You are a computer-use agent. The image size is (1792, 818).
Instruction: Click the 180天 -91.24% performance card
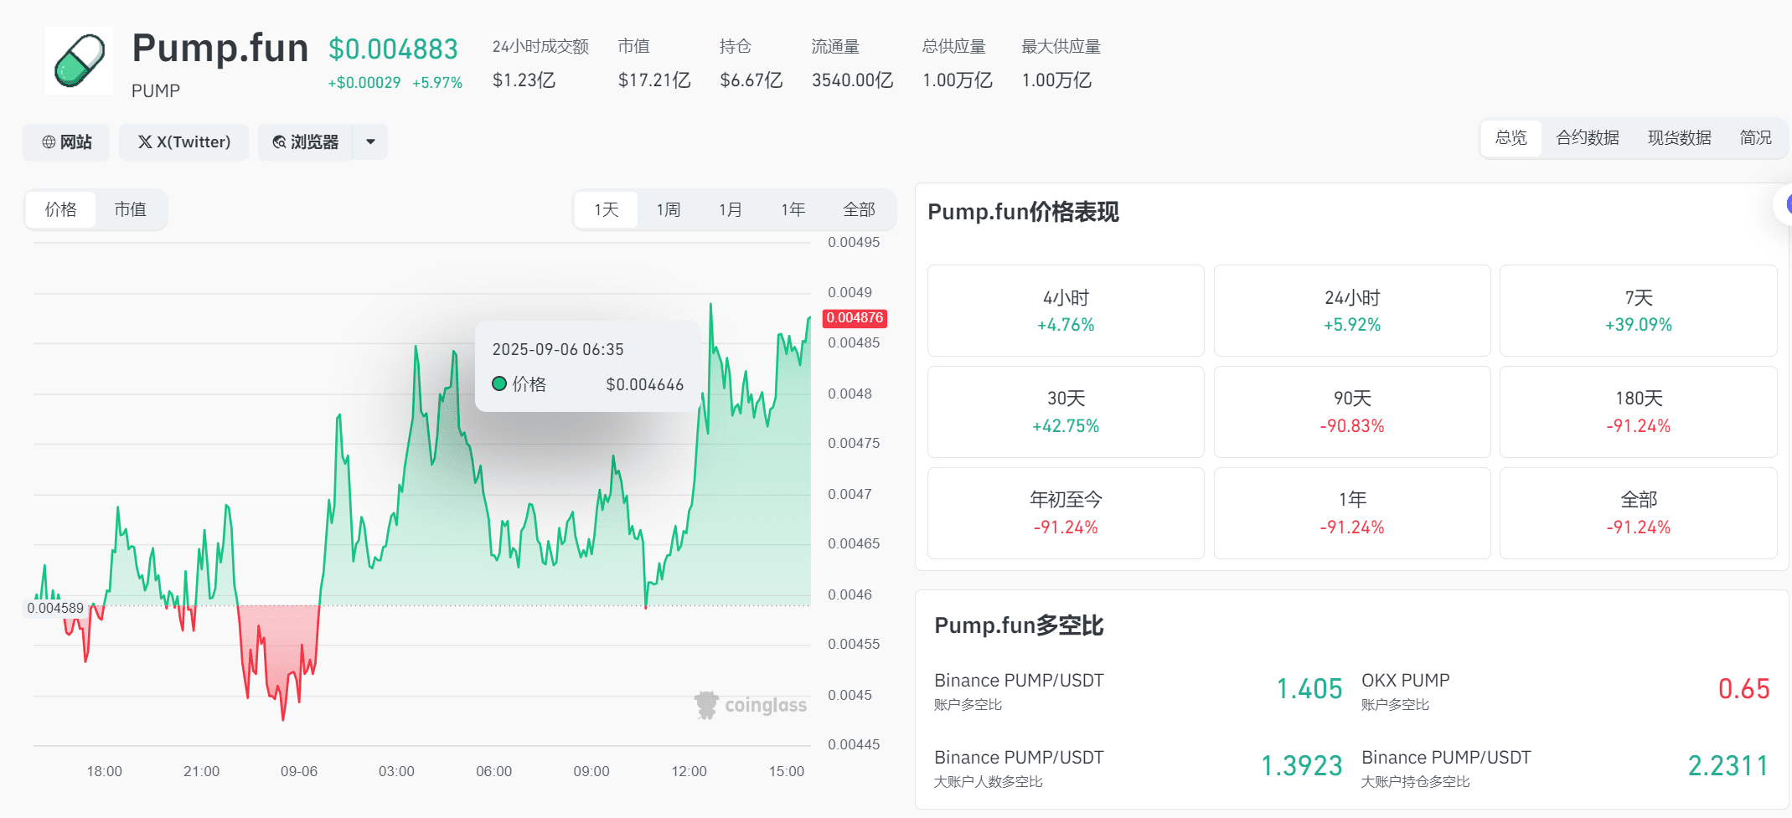1639,412
